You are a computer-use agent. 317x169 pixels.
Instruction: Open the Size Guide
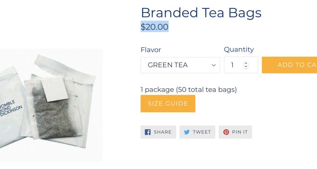point(168,104)
